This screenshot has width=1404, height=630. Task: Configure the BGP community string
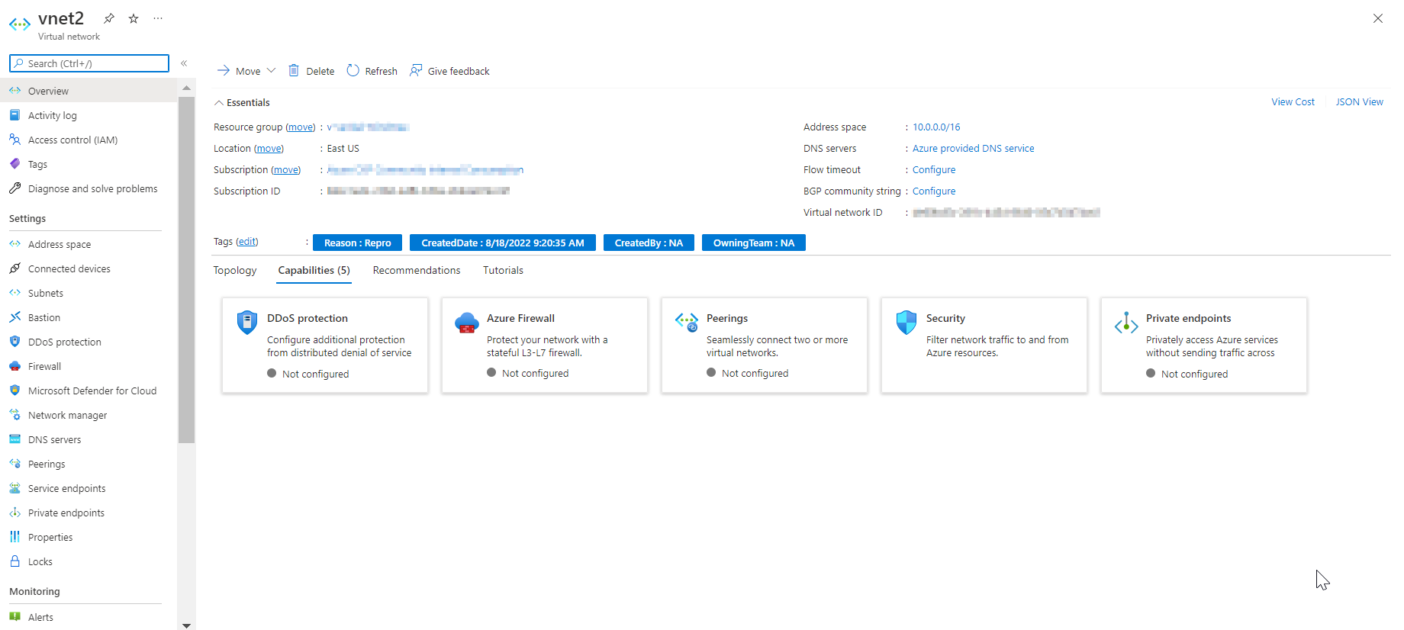pyautogui.click(x=934, y=191)
